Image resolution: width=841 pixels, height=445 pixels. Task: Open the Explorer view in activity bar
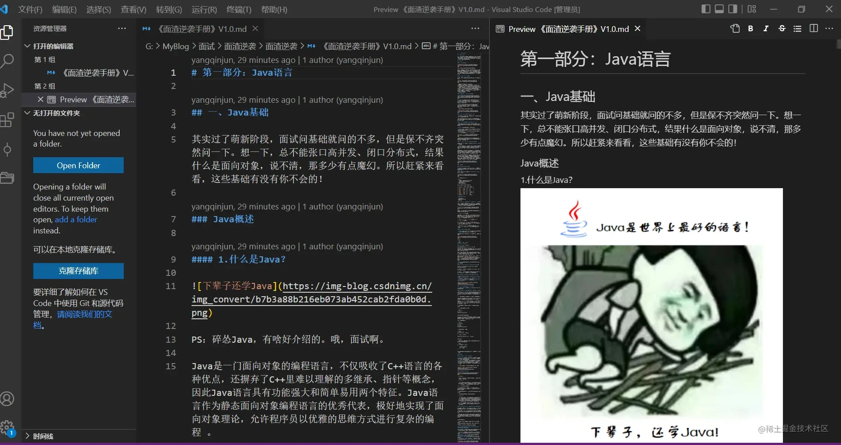pyautogui.click(x=7, y=32)
